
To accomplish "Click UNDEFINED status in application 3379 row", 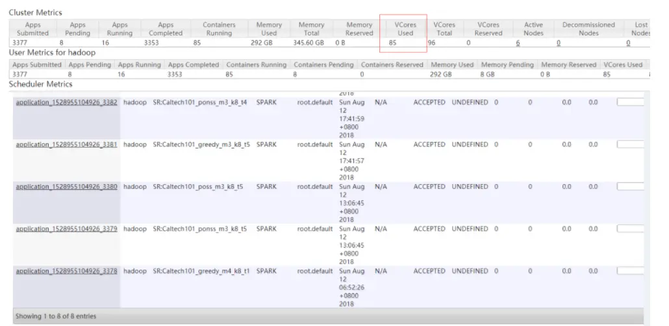I will [470, 229].
